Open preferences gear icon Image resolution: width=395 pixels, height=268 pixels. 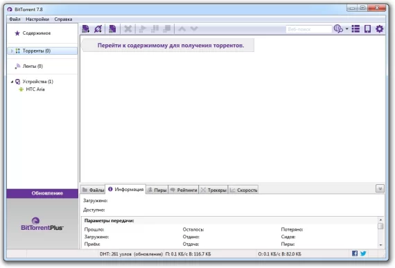click(379, 29)
